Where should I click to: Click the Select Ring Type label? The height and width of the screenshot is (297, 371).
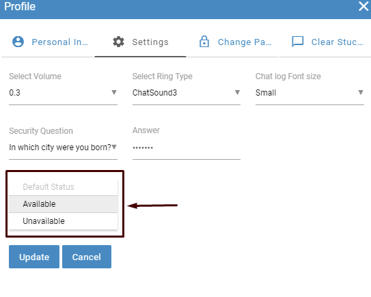(163, 76)
